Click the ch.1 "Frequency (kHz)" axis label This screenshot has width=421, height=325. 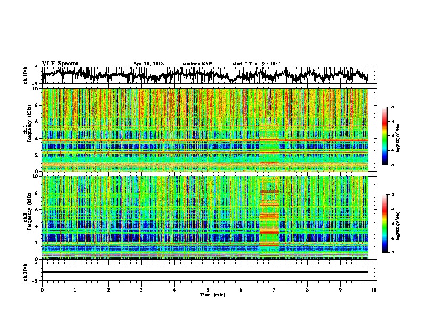click(x=29, y=124)
